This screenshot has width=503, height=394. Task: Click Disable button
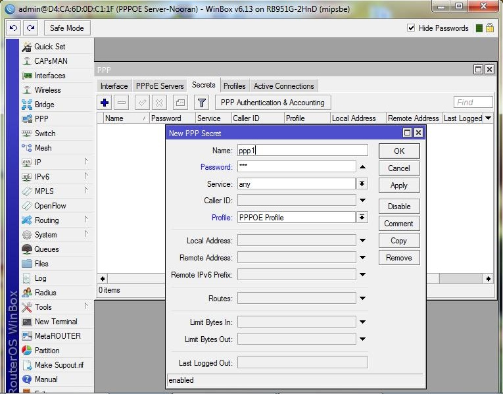coord(399,207)
